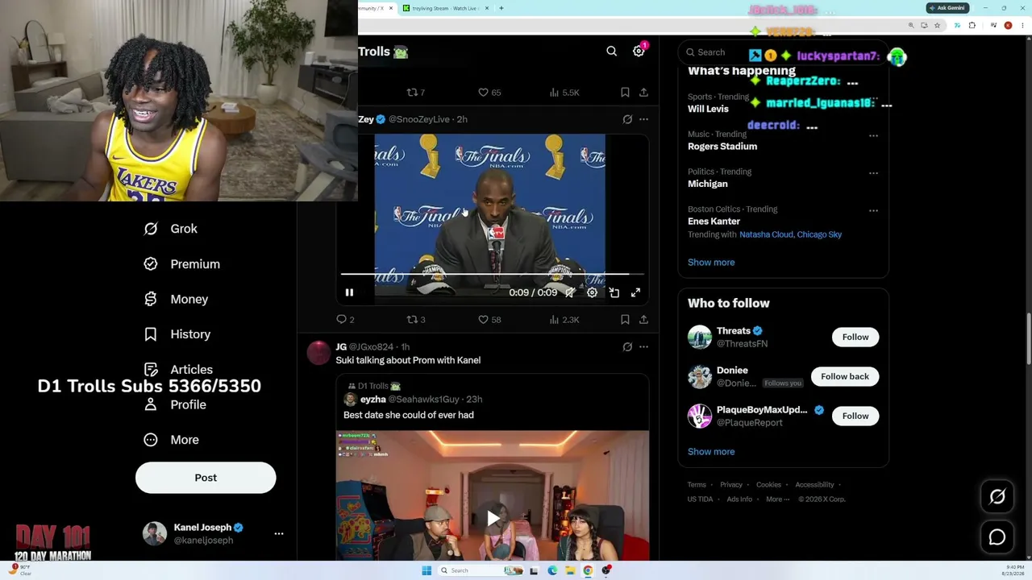The height and width of the screenshot is (580, 1032).
Task: Open the Natasha Cloud related trend link
Action: (x=766, y=234)
